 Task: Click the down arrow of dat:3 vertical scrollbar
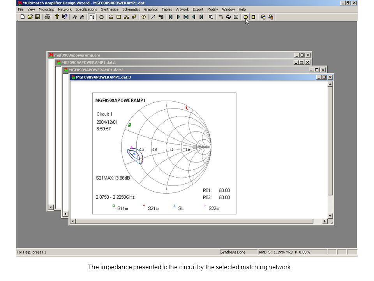(x=330, y=216)
